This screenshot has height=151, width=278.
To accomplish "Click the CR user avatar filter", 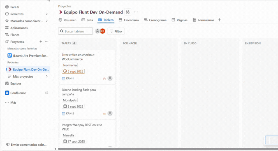I will click(x=103, y=31).
